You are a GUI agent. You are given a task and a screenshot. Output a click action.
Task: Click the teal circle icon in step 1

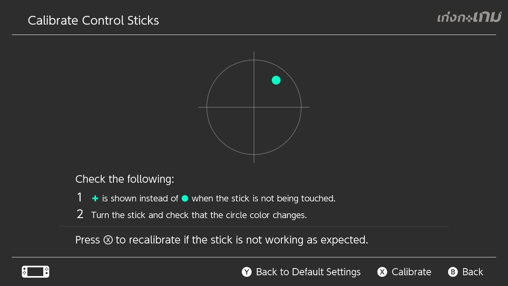click(x=185, y=198)
